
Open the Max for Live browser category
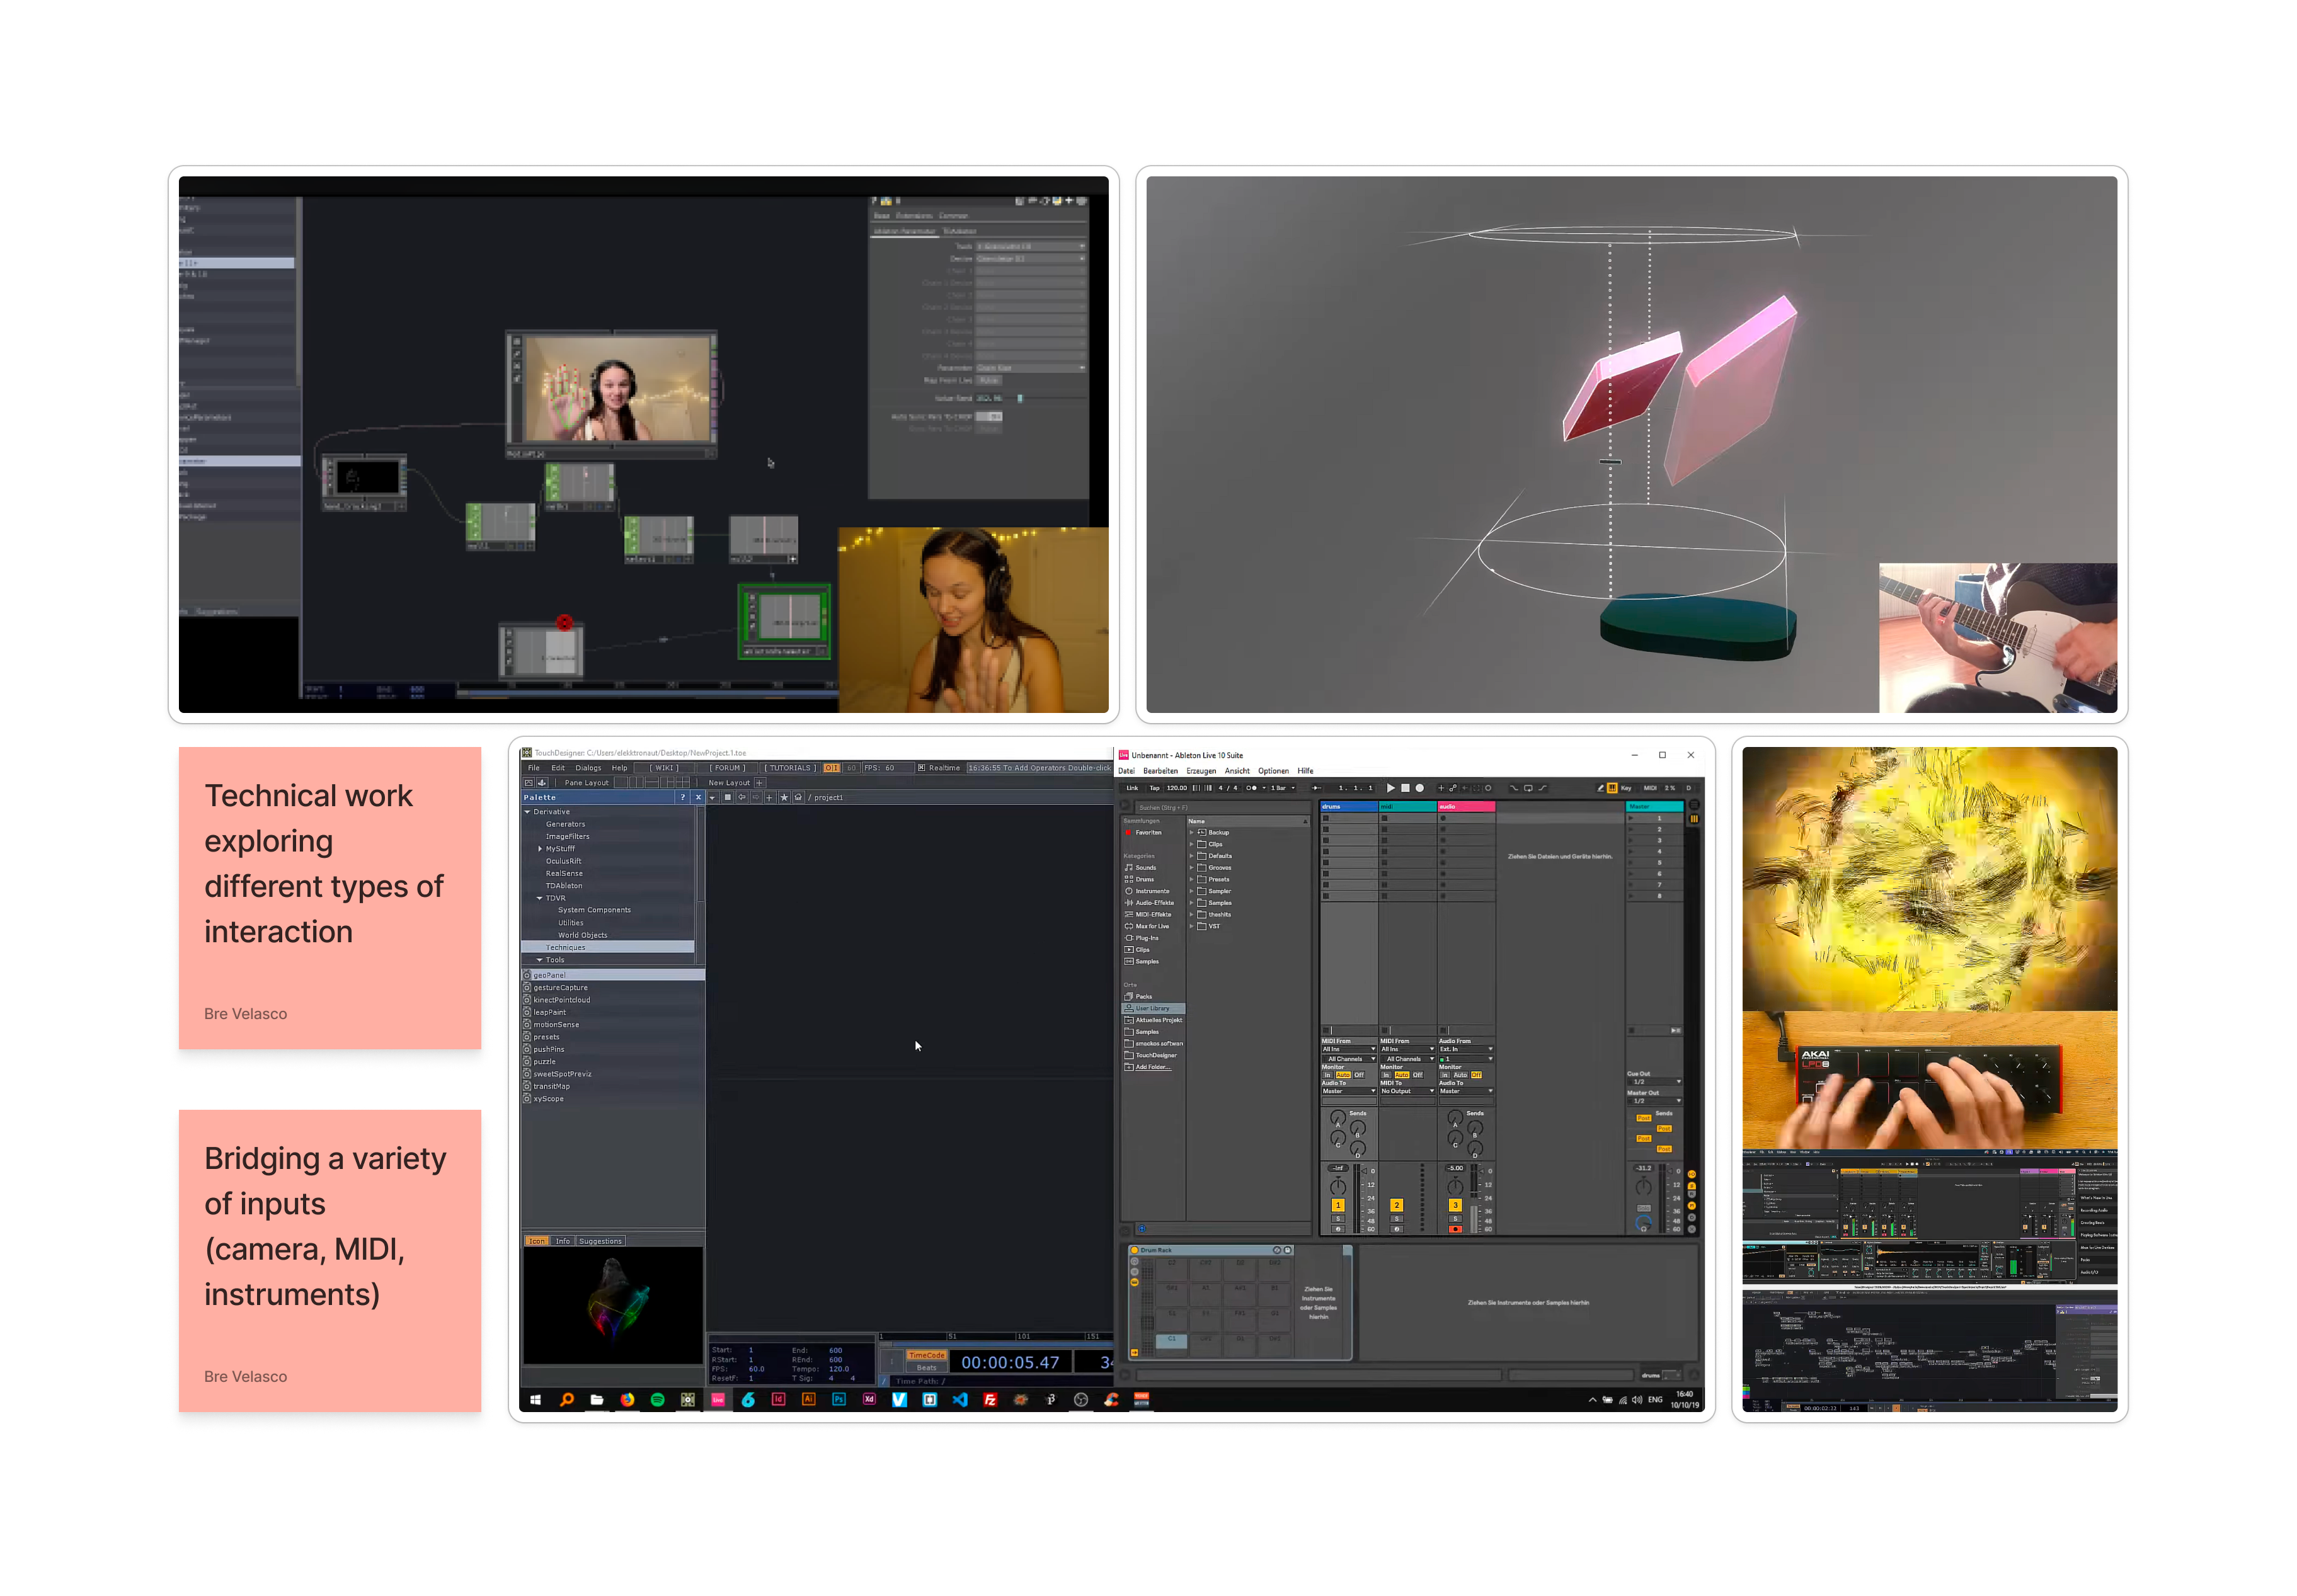pos(1152,926)
